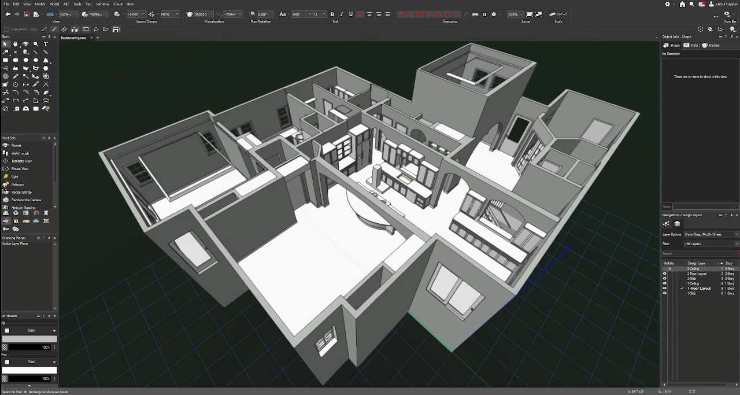
Task: Select the Walkthrough tool
Action: [x=20, y=153]
